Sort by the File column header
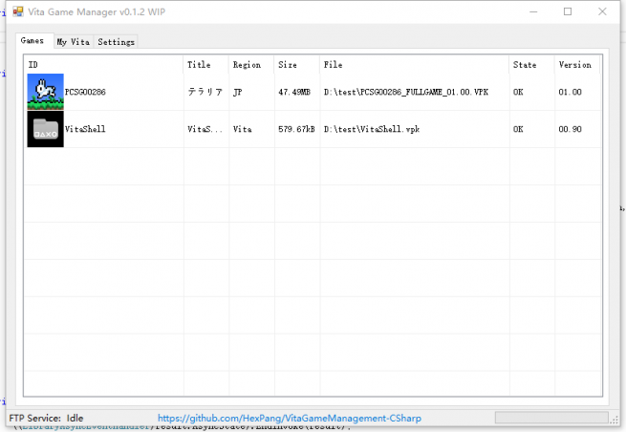The image size is (626, 432). click(415, 65)
